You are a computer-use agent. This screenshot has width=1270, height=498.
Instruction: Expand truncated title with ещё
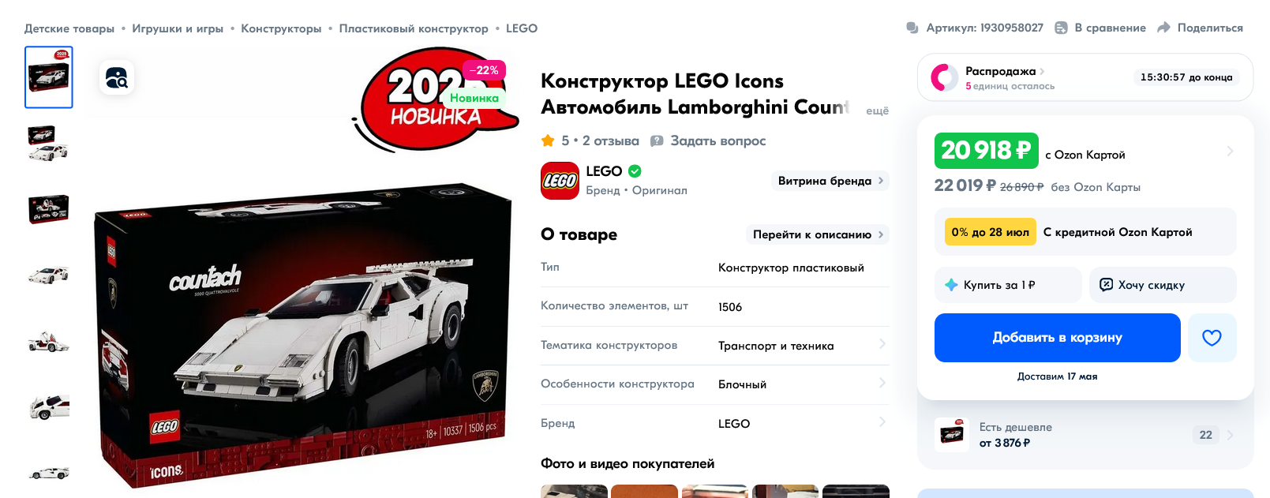877,110
